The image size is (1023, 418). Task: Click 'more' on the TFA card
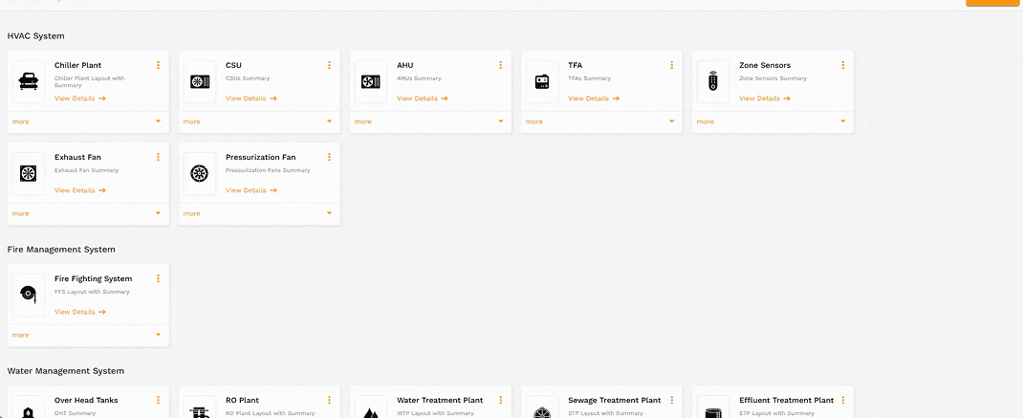coord(533,121)
